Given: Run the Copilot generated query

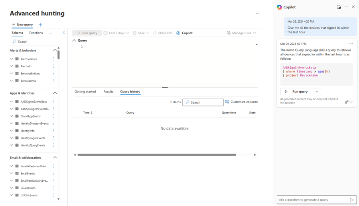Looking at the screenshot, I should pos(297,92).
